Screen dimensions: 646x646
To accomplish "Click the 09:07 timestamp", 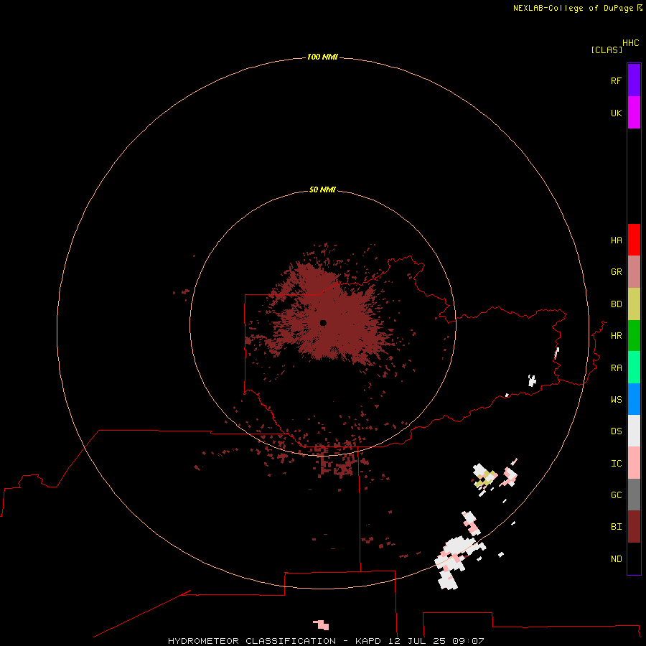I will 467,641.
